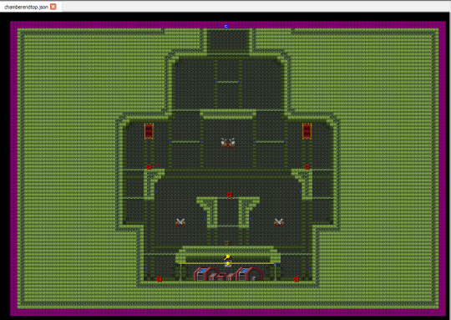Click red square marker below left banner
This screenshot has width=451, height=320.
point(149,166)
